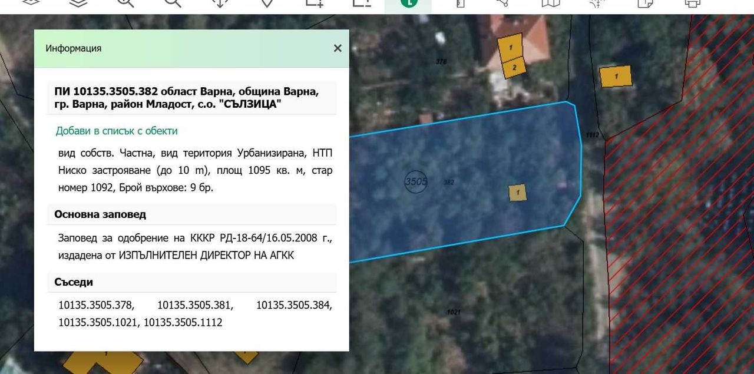Click building 1 inside the highlighted blue parcel
Image resolution: width=754 pixels, height=374 pixels.
(517, 192)
